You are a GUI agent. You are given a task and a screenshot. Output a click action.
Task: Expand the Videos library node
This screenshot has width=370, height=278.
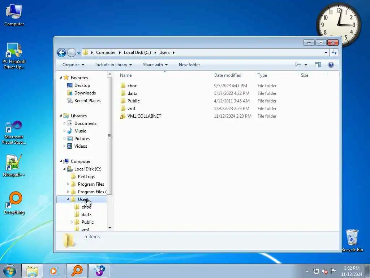(x=64, y=146)
